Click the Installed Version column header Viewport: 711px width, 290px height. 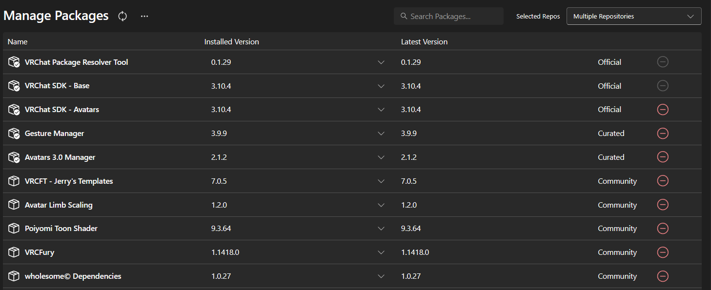tap(231, 42)
